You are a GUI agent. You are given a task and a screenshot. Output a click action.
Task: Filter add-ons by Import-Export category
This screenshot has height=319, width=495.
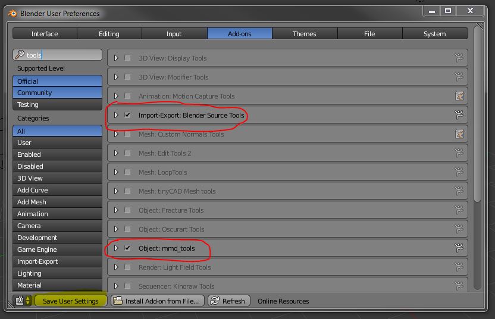pyautogui.click(x=58, y=261)
